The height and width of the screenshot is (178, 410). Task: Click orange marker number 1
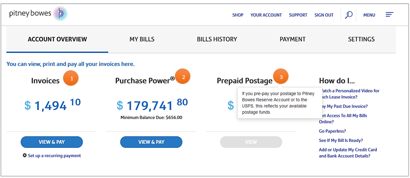click(71, 78)
